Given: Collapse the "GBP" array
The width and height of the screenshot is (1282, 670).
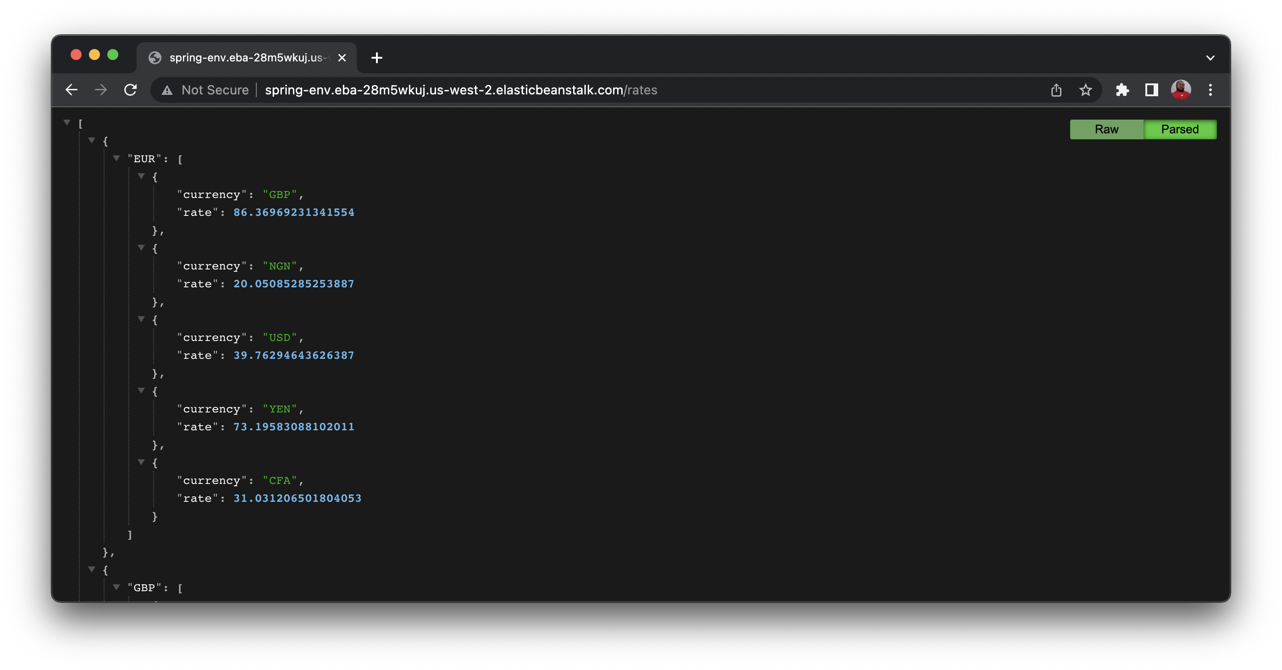Looking at the screenshot, I should click(116, 587).
